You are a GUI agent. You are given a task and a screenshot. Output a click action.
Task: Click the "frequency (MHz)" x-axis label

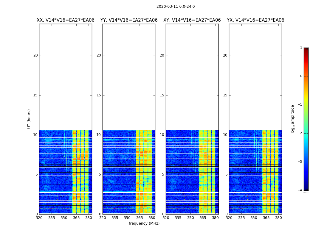(144, 223)
